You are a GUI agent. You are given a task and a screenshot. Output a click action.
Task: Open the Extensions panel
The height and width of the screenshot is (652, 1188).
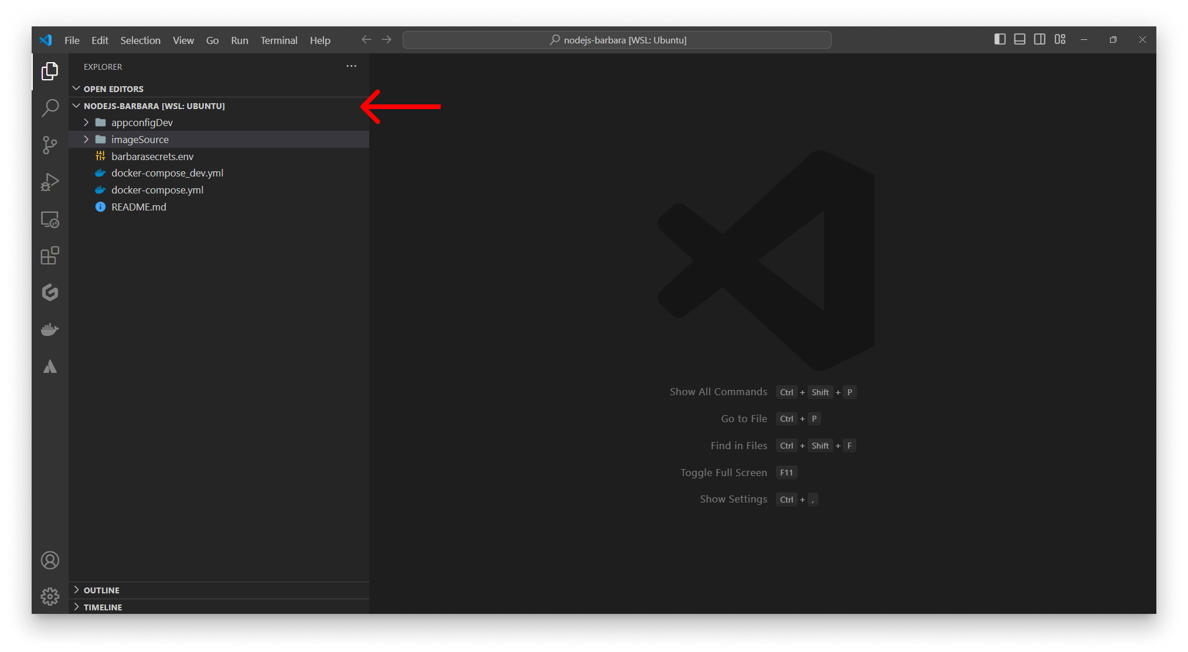(x=50, y=256)
